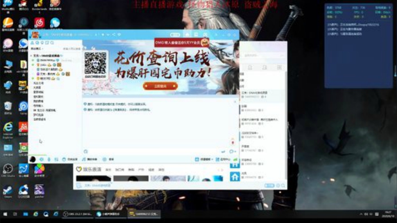
Task: Open Windows Start menu
Action: tap(5, 214)
